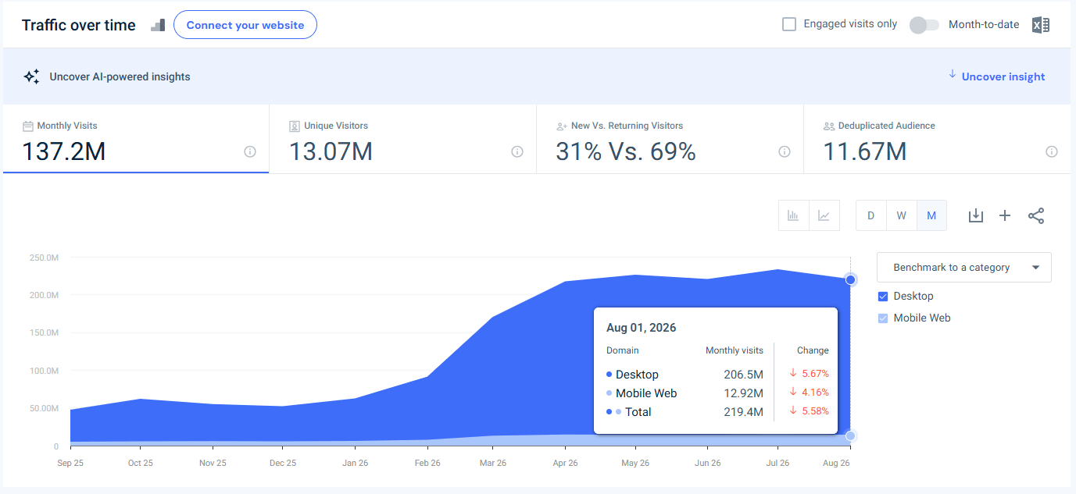Switch to line chart view

824,215
